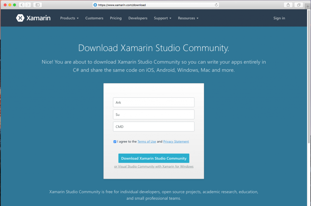Image resolution: width=311 pixels, height=206 pixels.
Task: Expand the Support dropdown menu
Action: tap(163, 18)
